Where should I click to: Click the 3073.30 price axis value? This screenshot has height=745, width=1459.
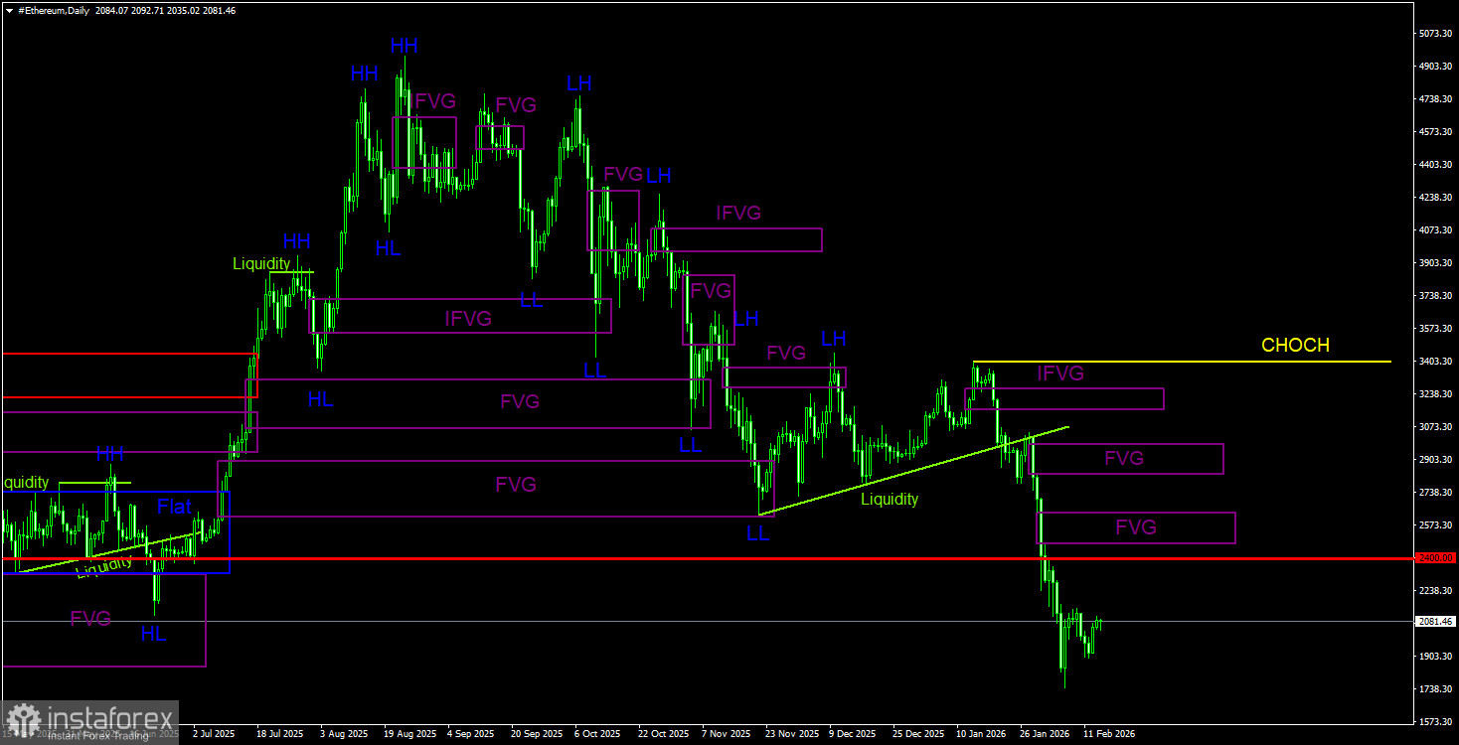(1436, 427)
